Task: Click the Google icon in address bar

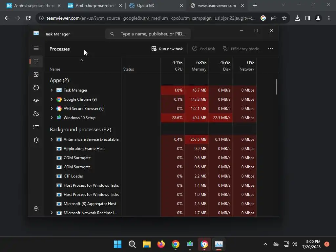Action: coord(263,18)
